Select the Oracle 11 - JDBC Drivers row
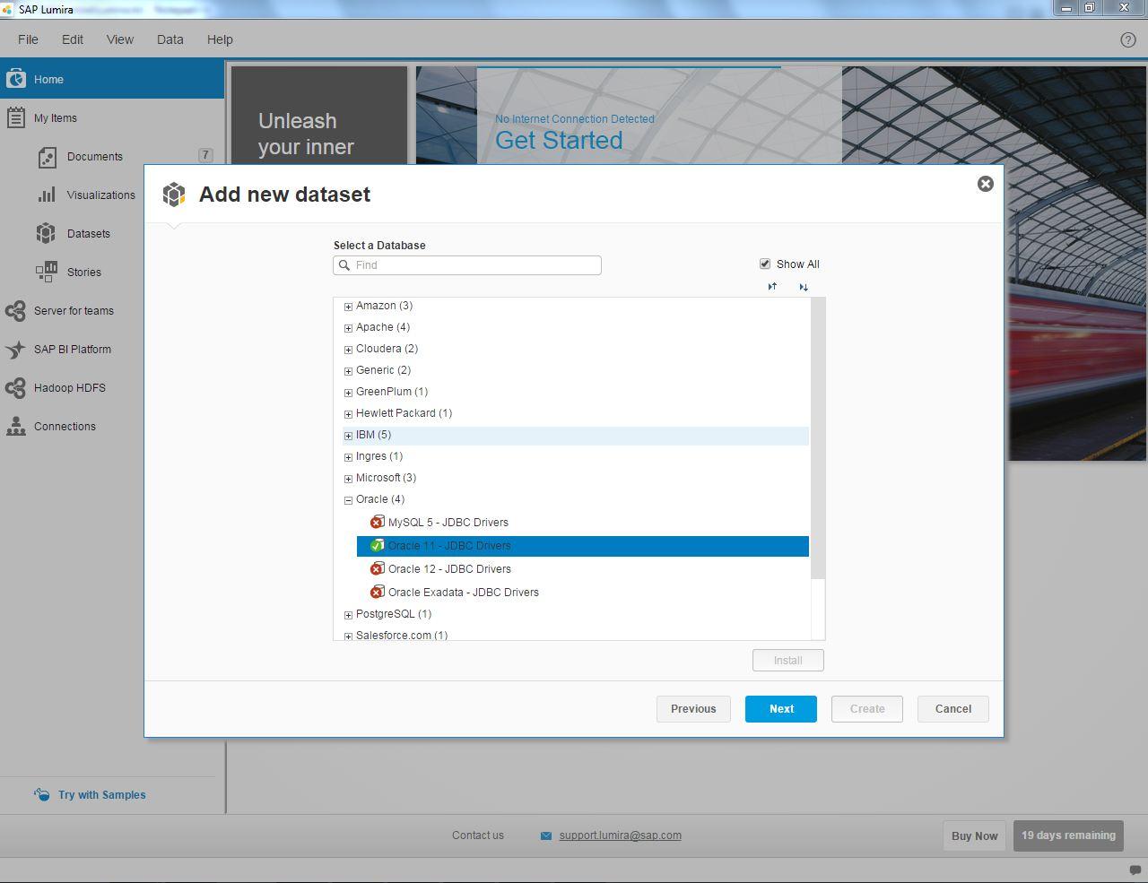Screen dimensions: 1148x883 583,546
